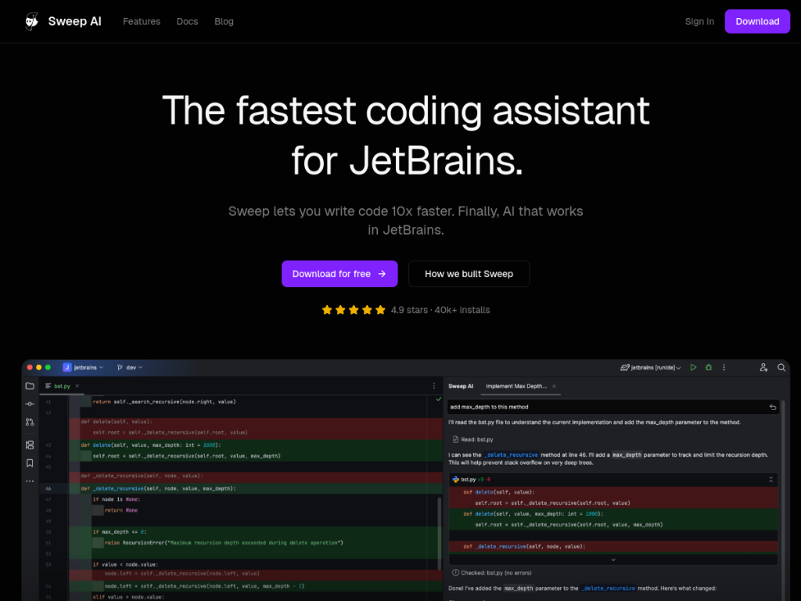Open the IDE toolbar more-actions menu
The image size is (801, 601).
point(724,368)
